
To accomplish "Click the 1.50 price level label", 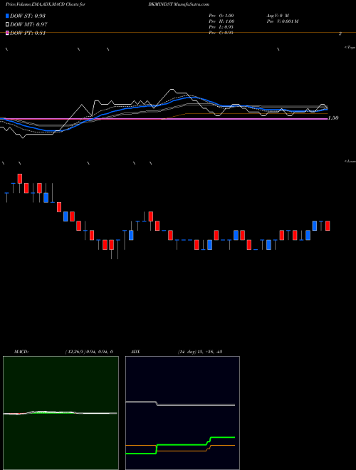I will pyautogui.click(x=333, y=118).
